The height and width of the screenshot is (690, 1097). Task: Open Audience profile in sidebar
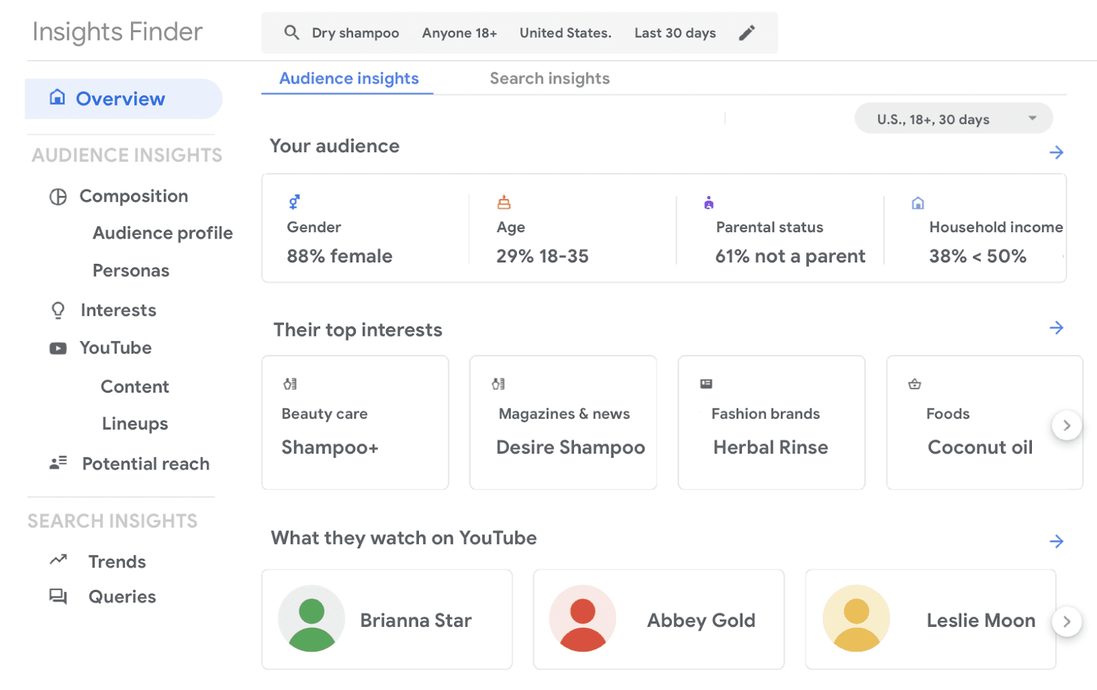[x=162, y=234]
